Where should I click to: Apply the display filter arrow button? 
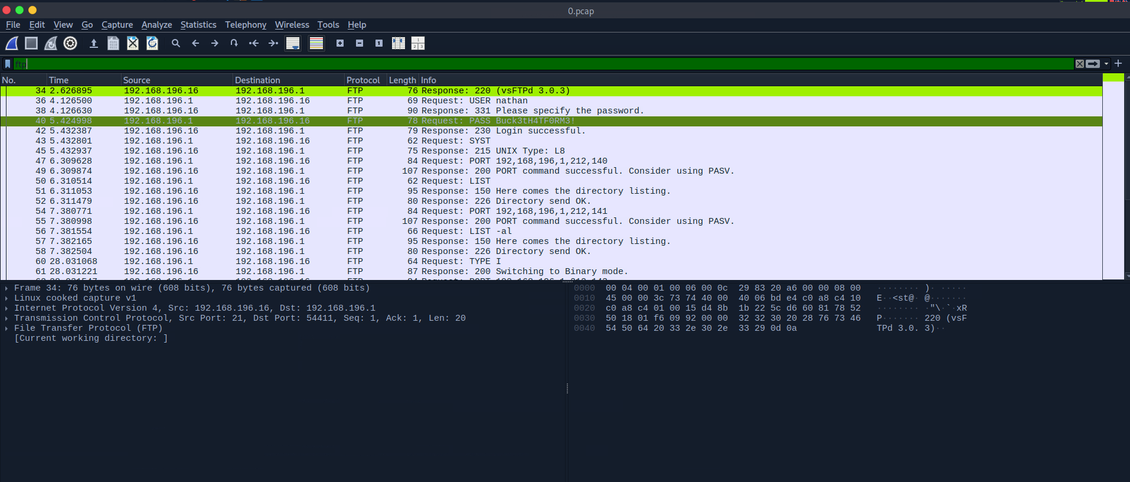[x=1093, y=64]
